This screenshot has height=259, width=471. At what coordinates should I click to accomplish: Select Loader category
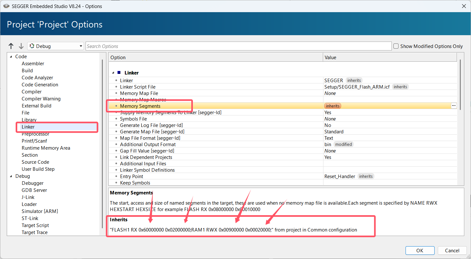29,204
